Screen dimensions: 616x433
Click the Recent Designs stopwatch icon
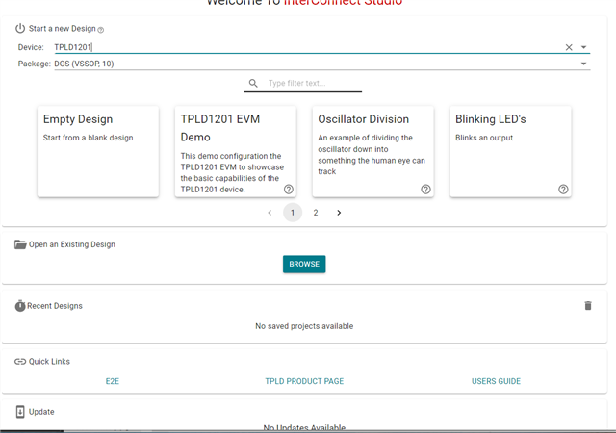[20, 306]
